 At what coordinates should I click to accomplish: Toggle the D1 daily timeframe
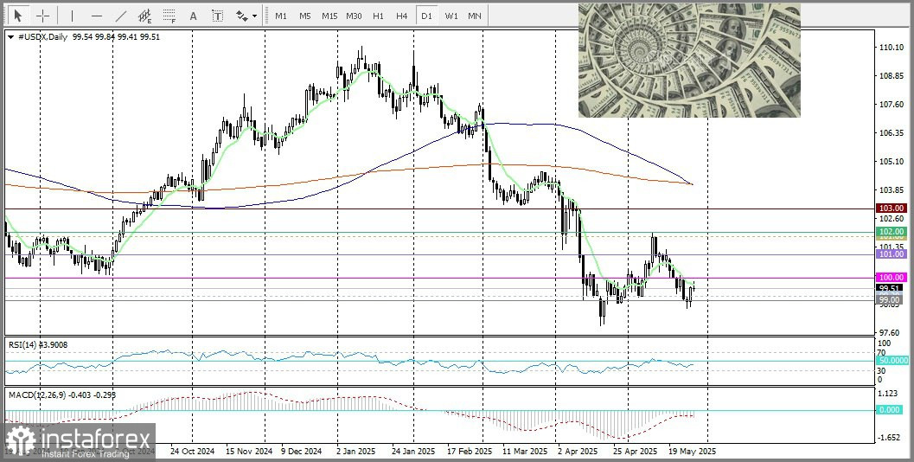click(x=426, y=16)
